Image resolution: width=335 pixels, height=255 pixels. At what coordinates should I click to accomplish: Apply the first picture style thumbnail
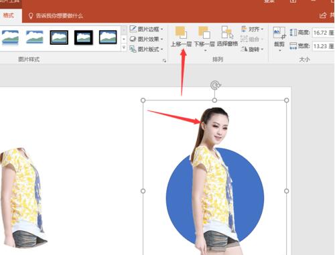(x=10, y=37)
